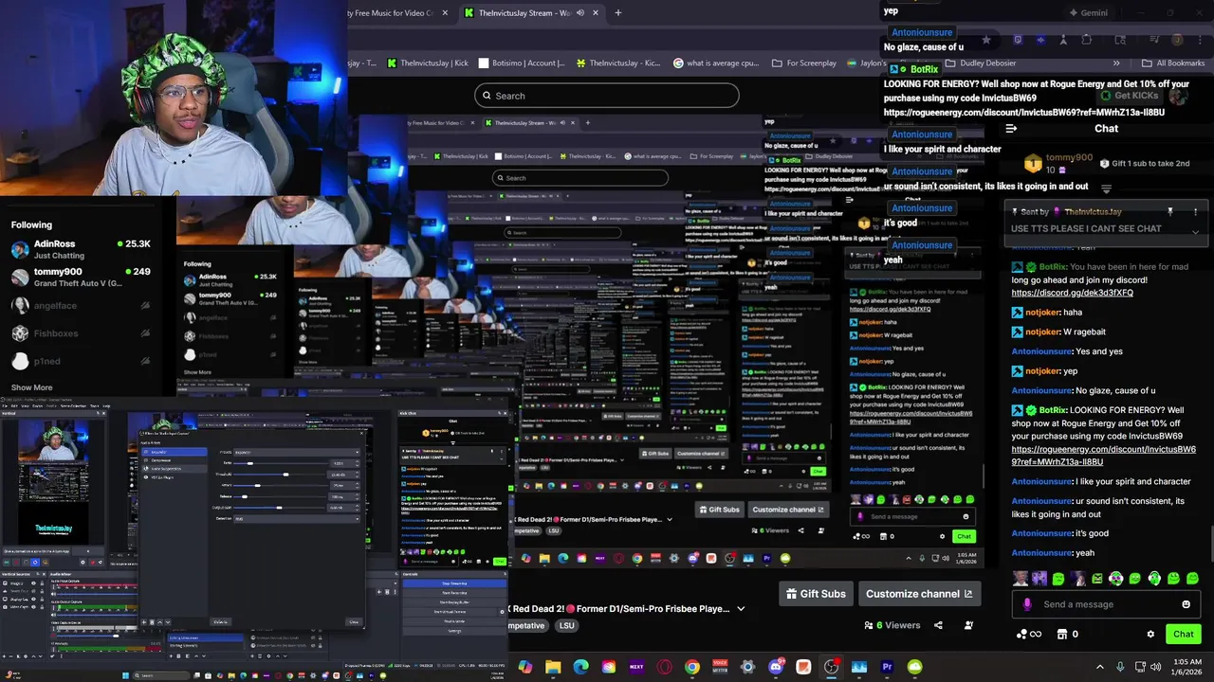1214x682 pixels.
Task: Open TheInvictusJay | Kick bookmark
Action: pos(427,63)
